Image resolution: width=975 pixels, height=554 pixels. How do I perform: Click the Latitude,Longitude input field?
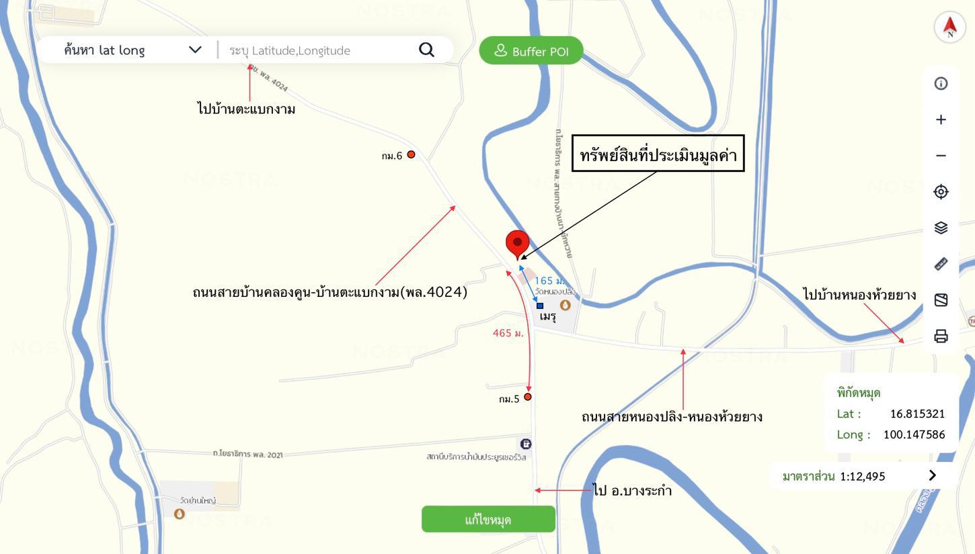319,50
